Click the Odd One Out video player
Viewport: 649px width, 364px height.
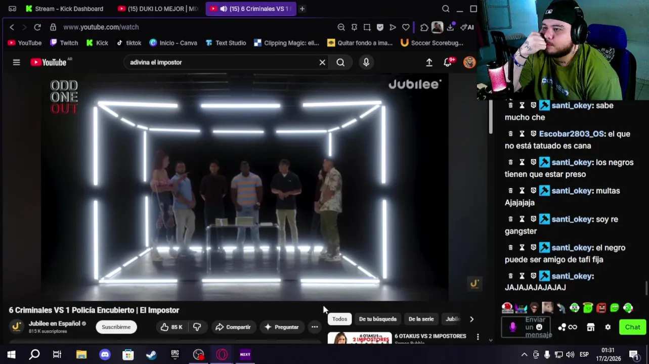coord(245,187)
